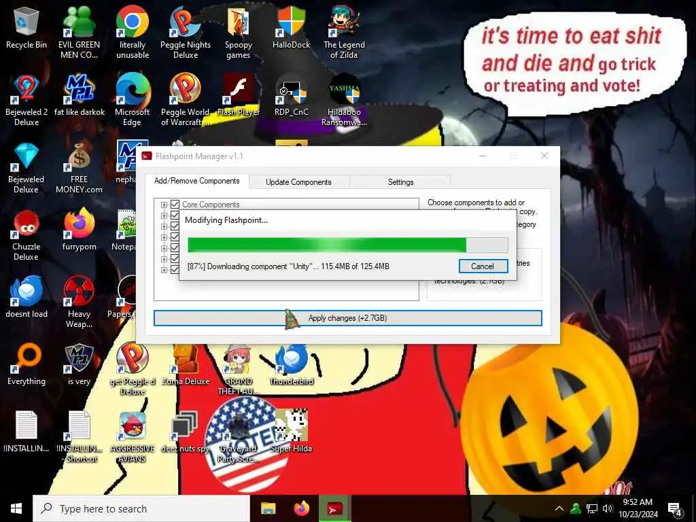Image resolution: width=696 pixels, height=522 pixels.
Task: Open the !INSTALLIN - Shortcut file
Action: click(79, 437)
